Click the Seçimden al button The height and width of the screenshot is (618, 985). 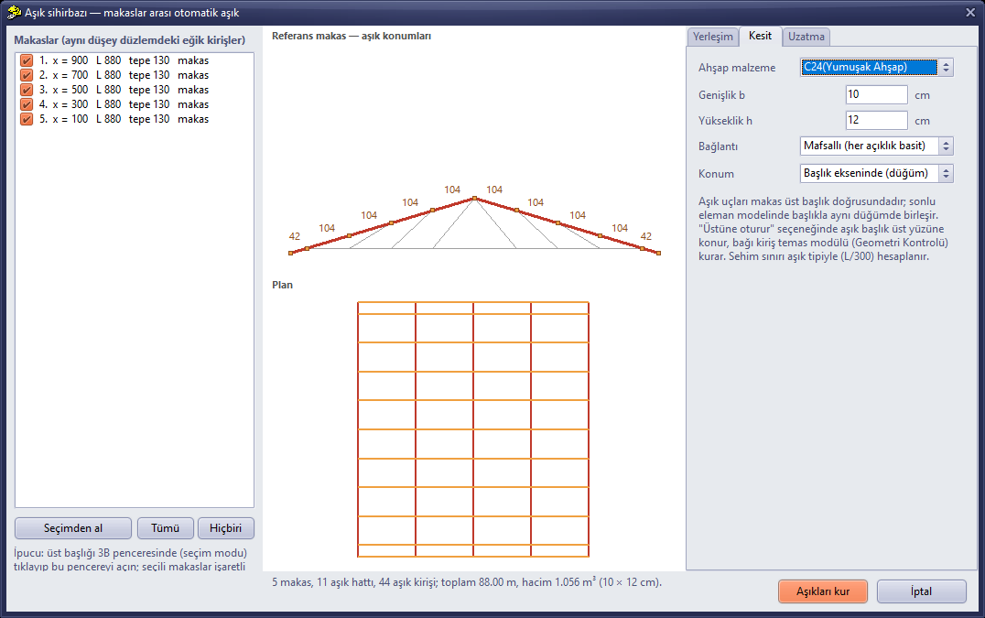(x=73, y=528)
